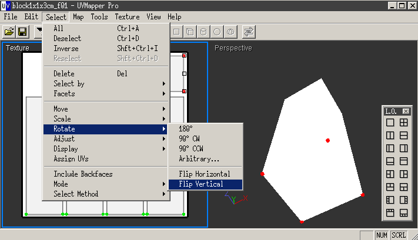This screenshot has width=418, height=240.
Task: Choose layout with one left pane, two right
Action: [x=404, y=174]
